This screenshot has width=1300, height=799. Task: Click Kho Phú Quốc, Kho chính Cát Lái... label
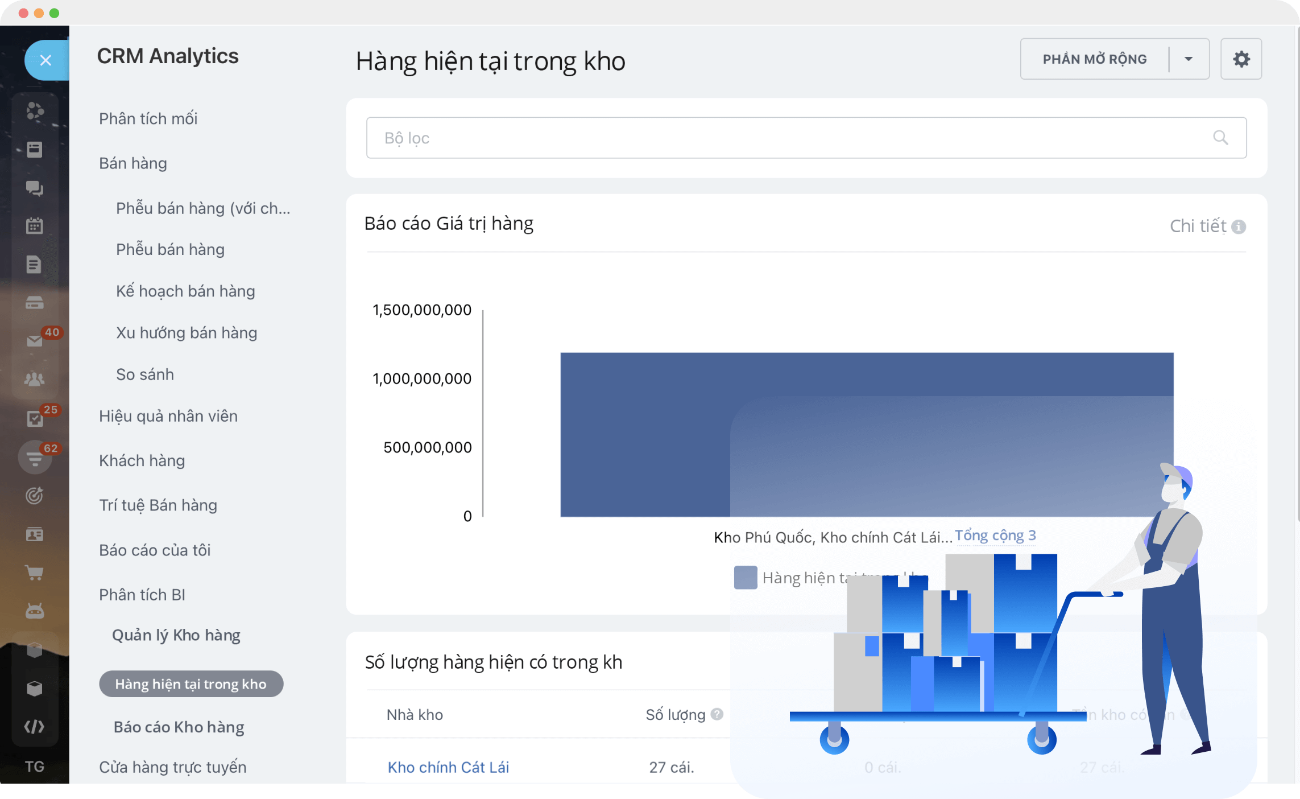coord(833,537)
